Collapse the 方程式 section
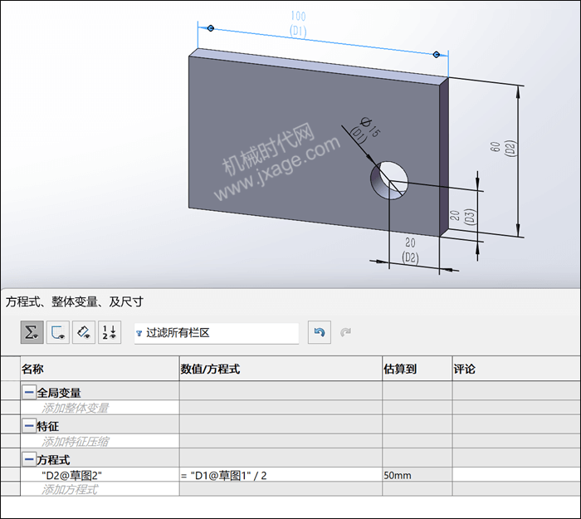Image resolution: width=581 pixels, height=519 pixels. point(29,460)
